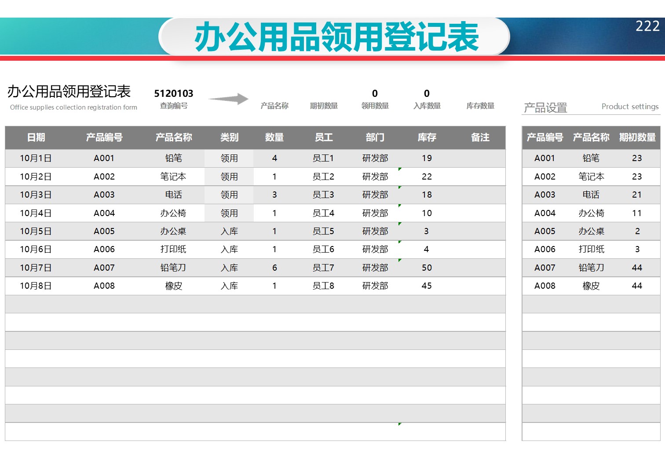Image resolution: width=665 pixels, height=459 pixels.
Task: Open the 入库 category cell in the 10月8日 row
Action: coord(229,286)
